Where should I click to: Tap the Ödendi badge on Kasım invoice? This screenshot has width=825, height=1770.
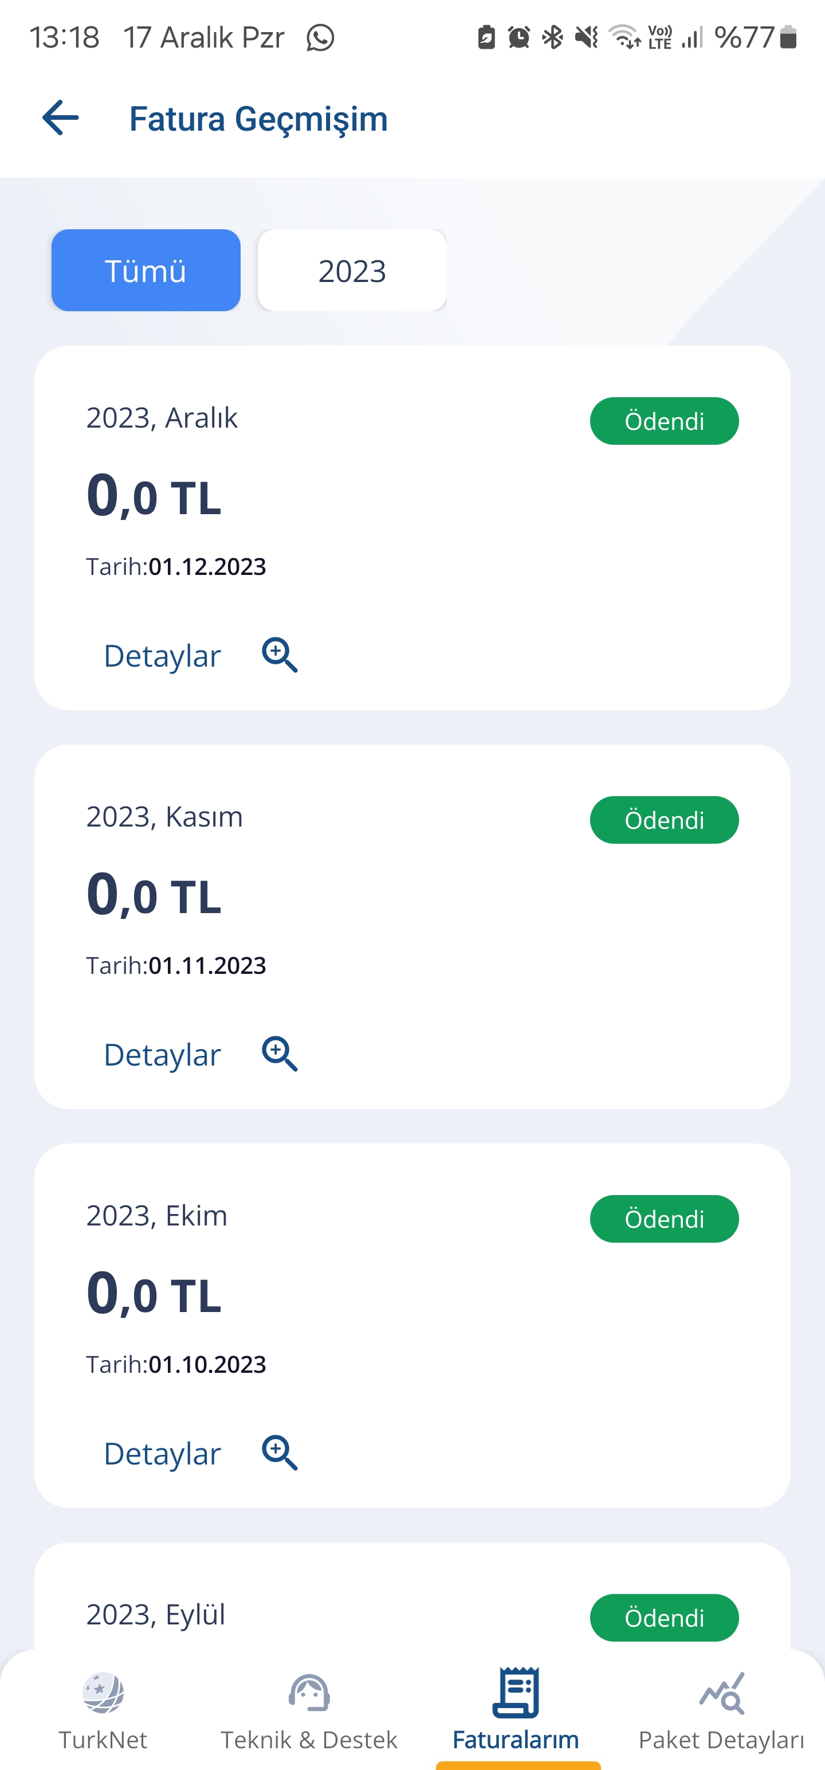coord(664,820)
